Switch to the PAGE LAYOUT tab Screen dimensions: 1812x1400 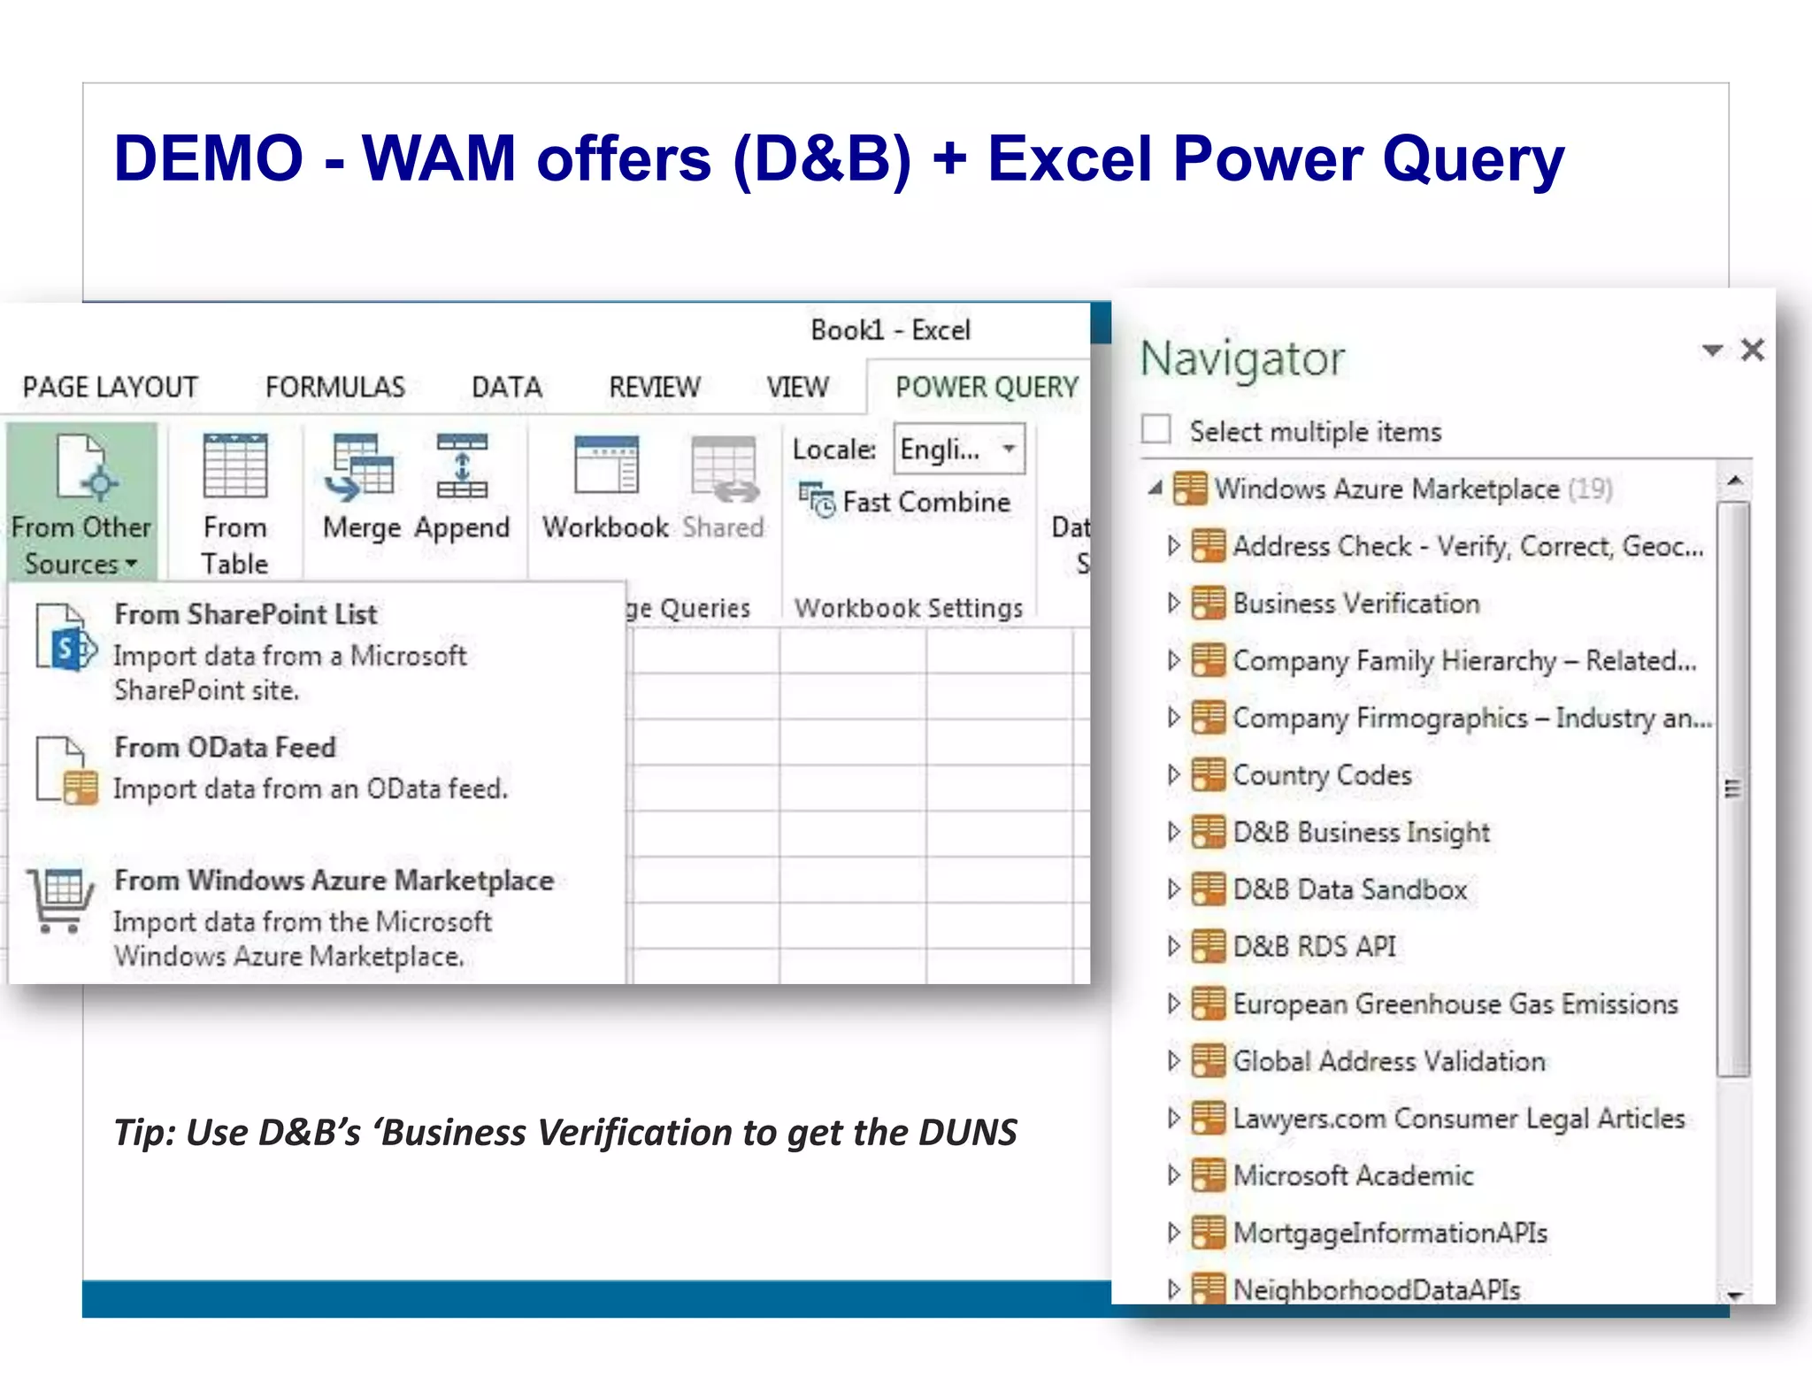(110, 387)
